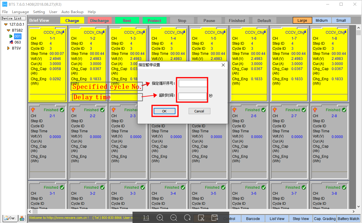The width and height of the screenshot is (362, 223).
Task: Click the green play icon beside 001
Action: (11, 36)
